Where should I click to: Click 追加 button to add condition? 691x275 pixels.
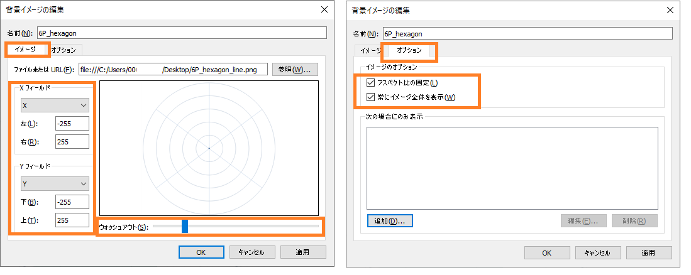coord(389,220)
